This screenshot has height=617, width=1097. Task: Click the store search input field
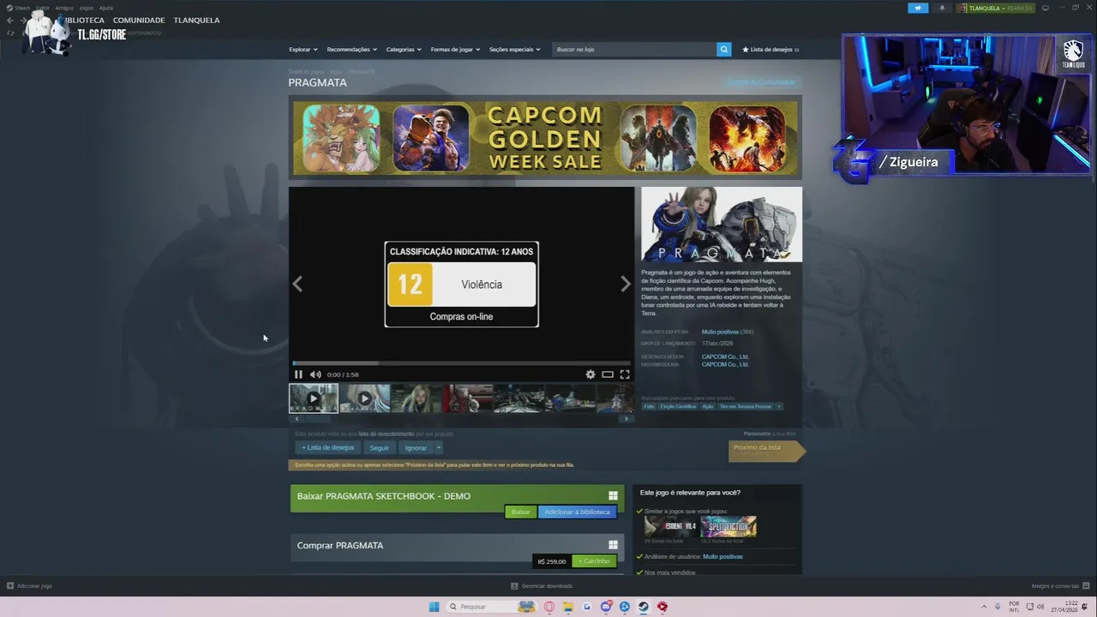point(634,50)
